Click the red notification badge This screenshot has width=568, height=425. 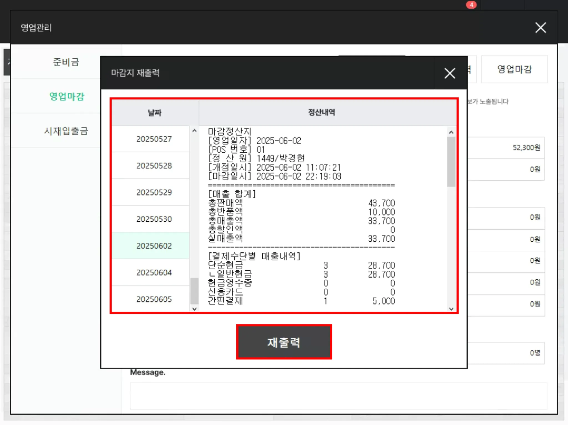click(x=471, y=5)
